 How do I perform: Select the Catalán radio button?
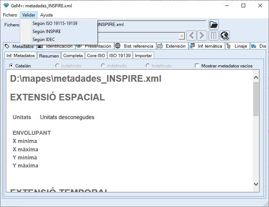coord(11,66)
